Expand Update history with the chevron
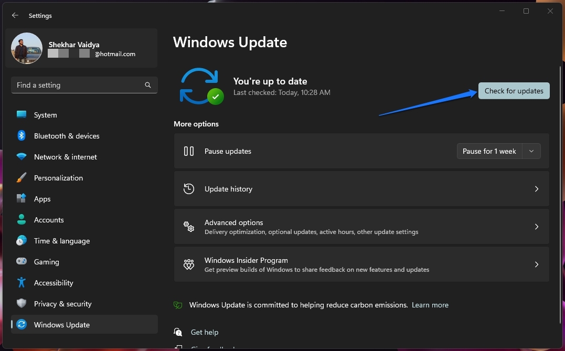 click(537, 189)
